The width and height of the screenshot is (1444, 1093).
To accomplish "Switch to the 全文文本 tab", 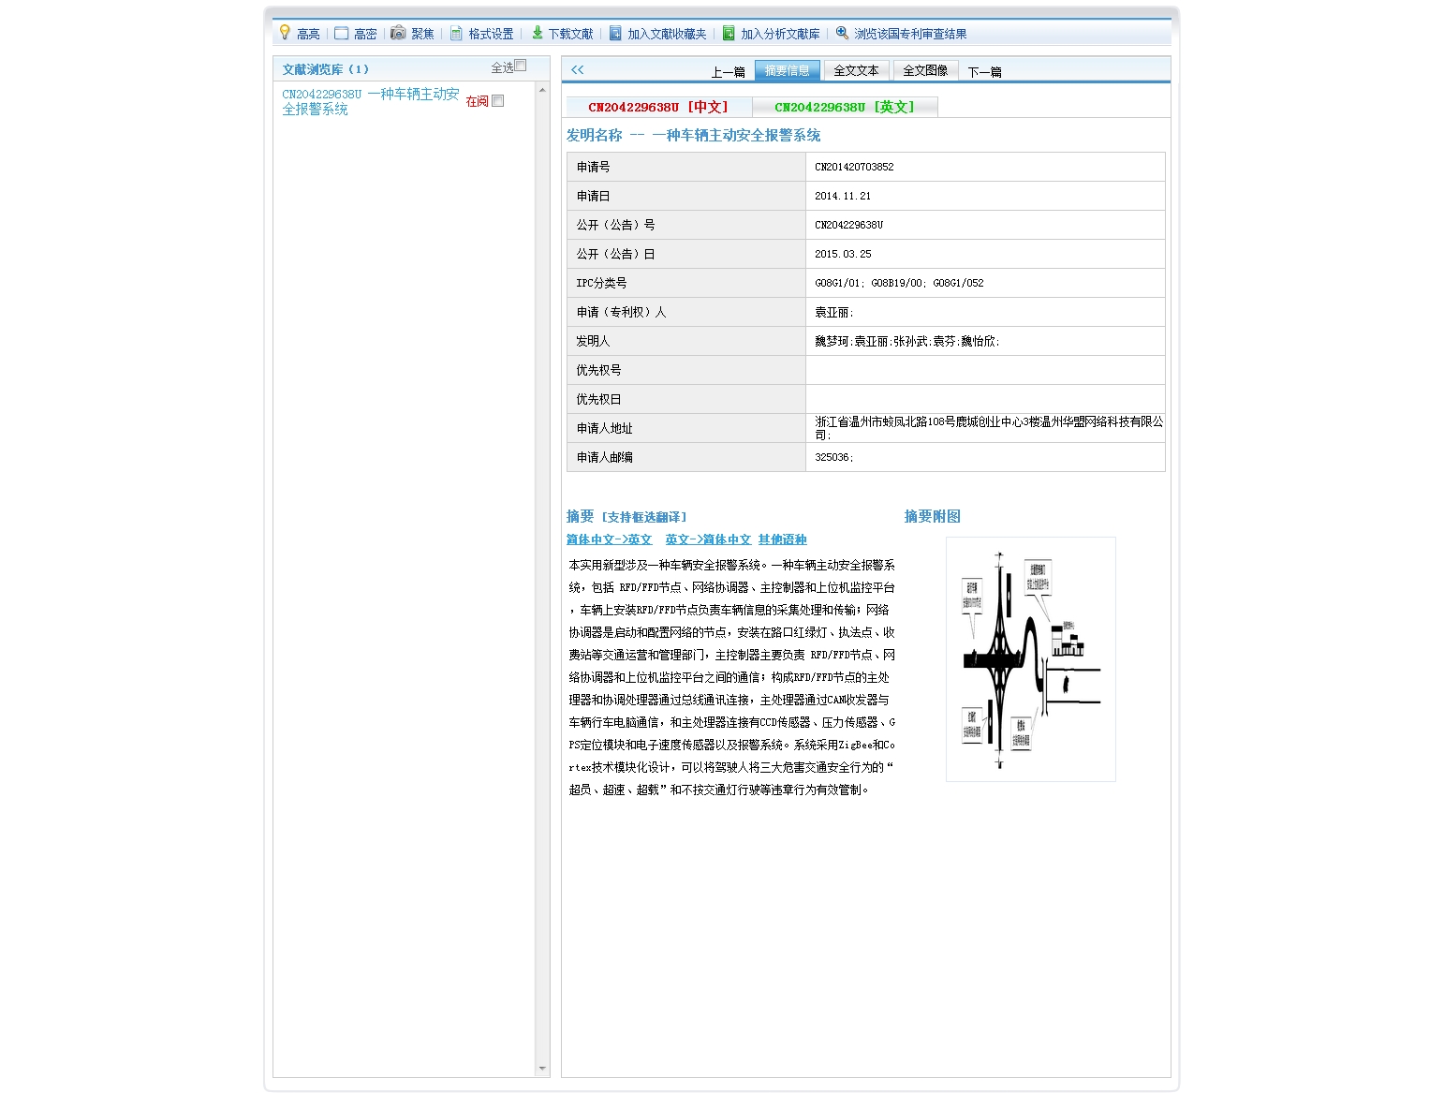I will (x=856, y=70).
